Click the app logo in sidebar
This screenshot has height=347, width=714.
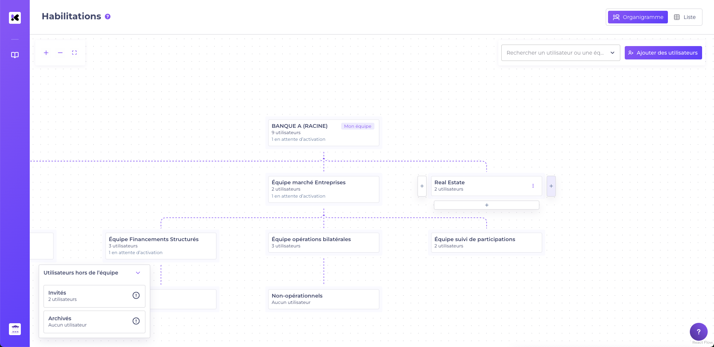(x=15, y=17)
